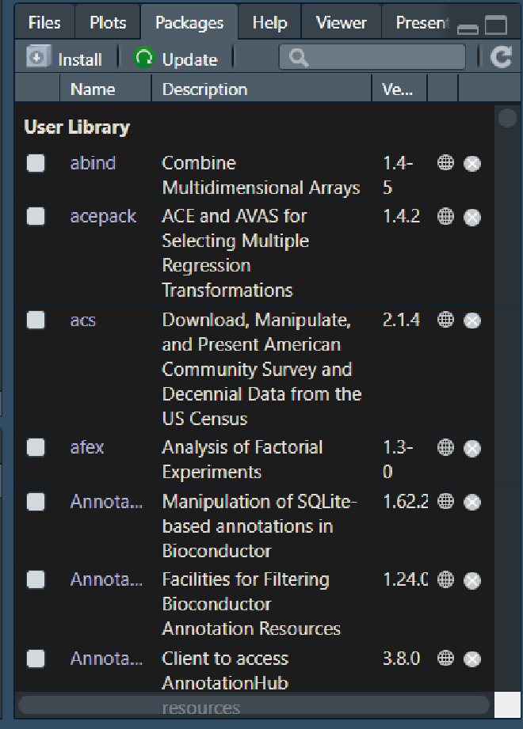Open the Help tab

269,23
